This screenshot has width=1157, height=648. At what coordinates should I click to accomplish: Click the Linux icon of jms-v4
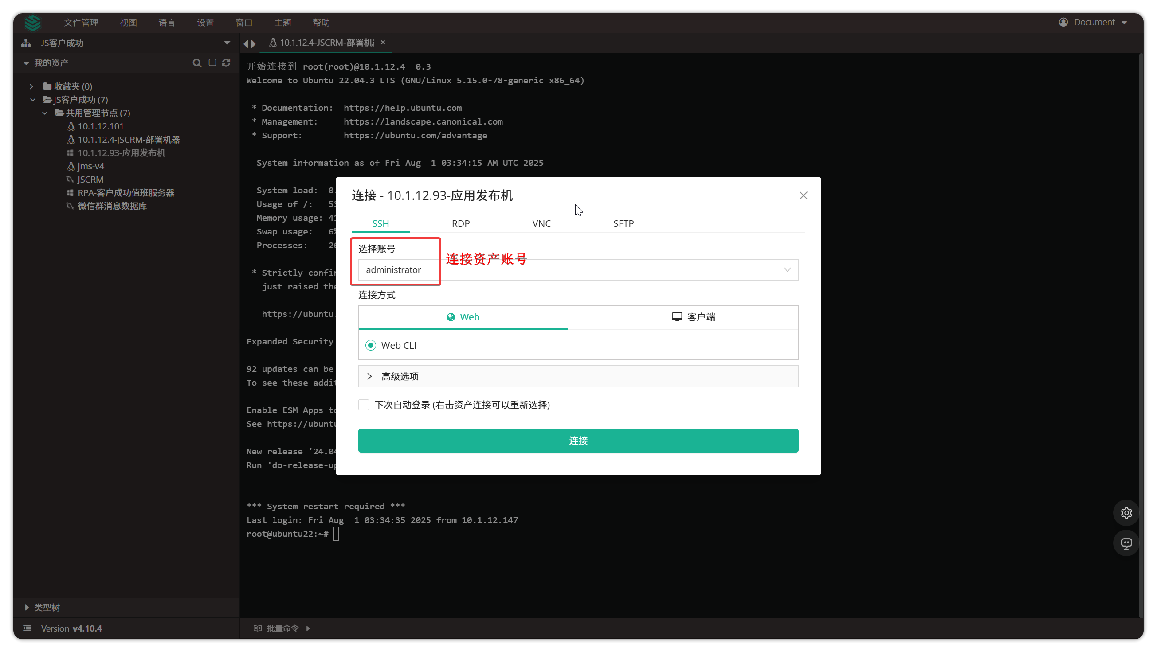(71, 166)
